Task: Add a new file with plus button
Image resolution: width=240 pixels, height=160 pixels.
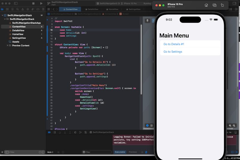Action: (2, 152)
